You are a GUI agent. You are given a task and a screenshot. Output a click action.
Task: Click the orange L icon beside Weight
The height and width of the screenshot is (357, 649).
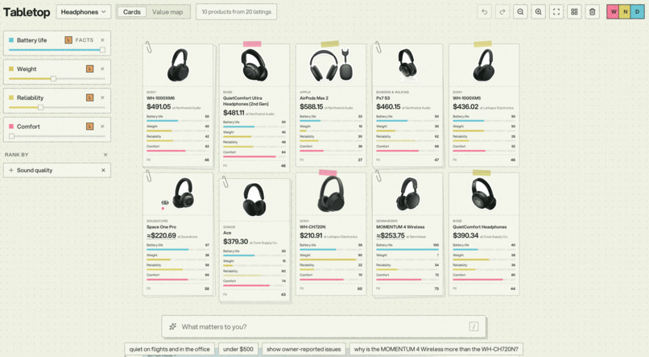(89, 68)
